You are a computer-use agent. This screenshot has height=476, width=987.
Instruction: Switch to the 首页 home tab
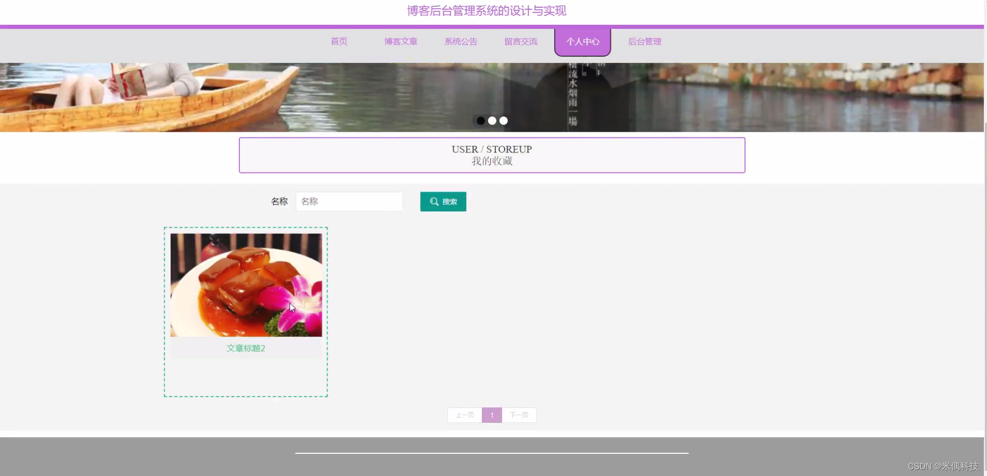click(x=338, y=41)
